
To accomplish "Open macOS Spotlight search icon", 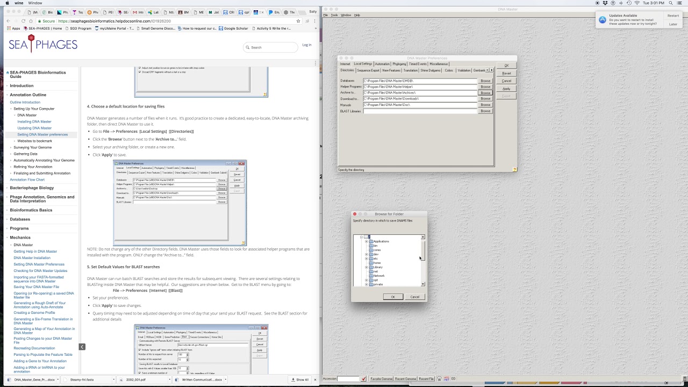I will coord(671,3).
